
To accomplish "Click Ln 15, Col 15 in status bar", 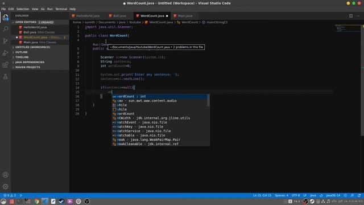I will (262, 195).
